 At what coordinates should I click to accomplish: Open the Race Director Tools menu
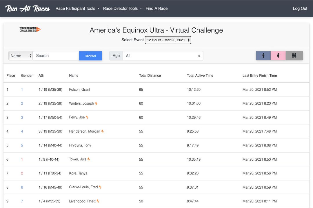[122, 8]
